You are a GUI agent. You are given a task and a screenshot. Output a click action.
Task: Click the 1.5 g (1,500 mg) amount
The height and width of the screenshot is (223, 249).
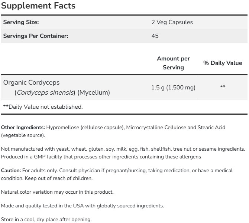pos(173,88)
